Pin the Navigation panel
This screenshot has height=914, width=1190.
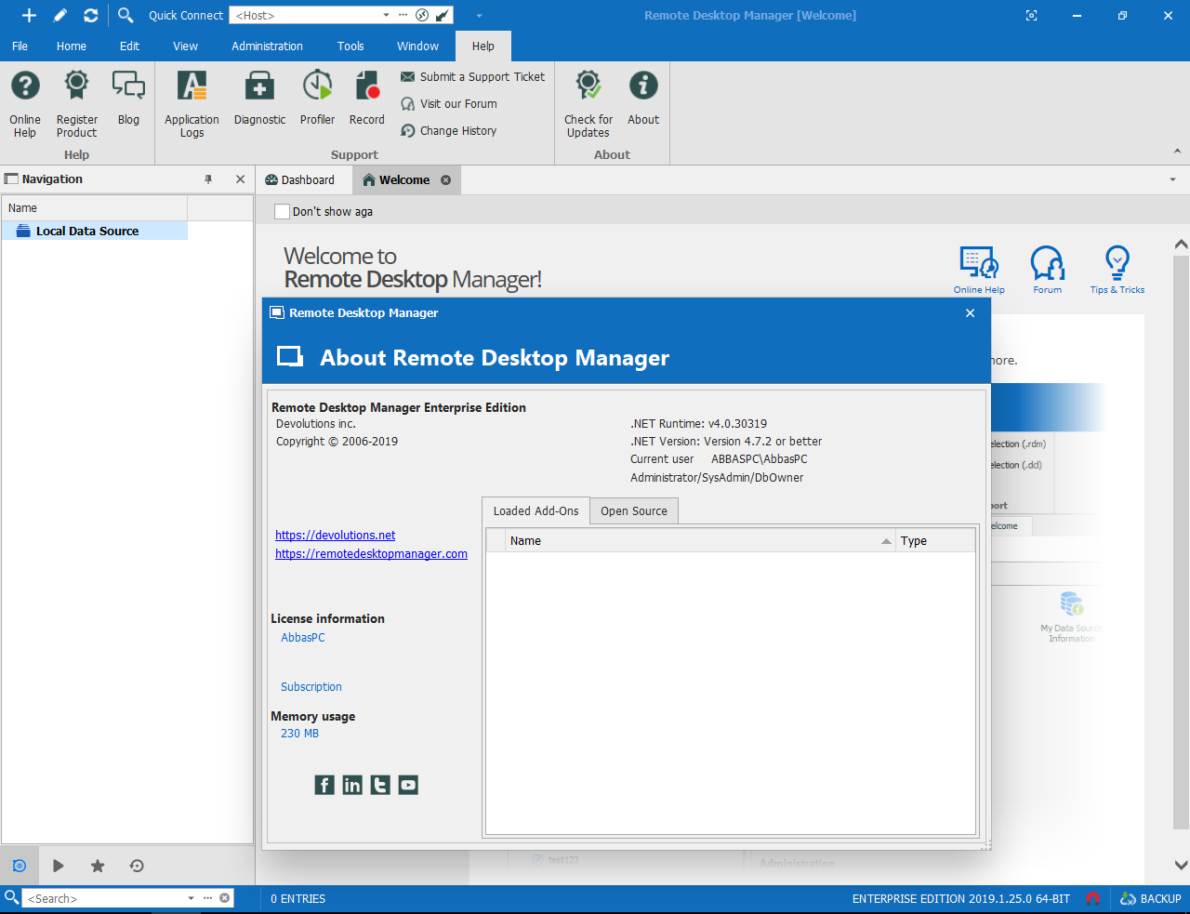pyautogui.click(x=208, y=179)
